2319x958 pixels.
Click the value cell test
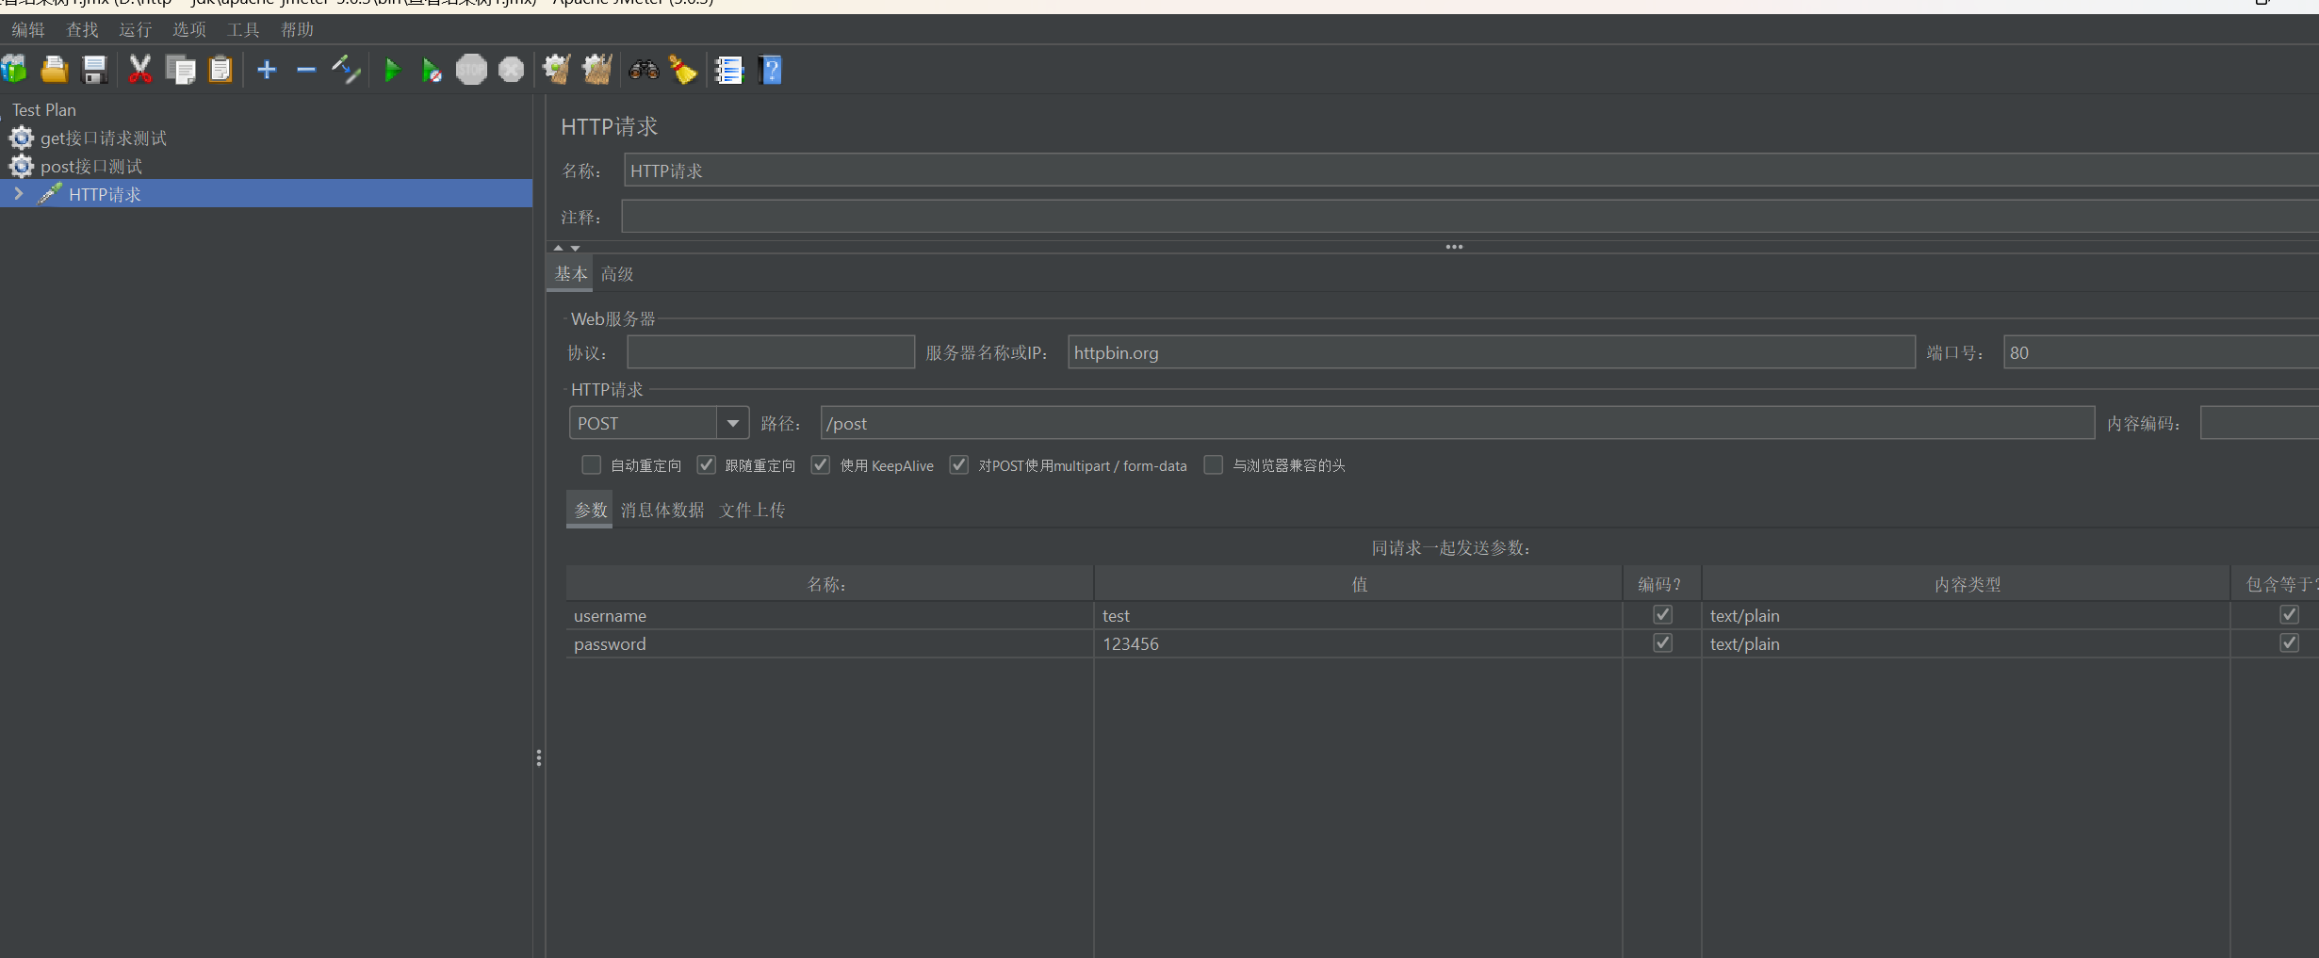tap(1358, 615)
